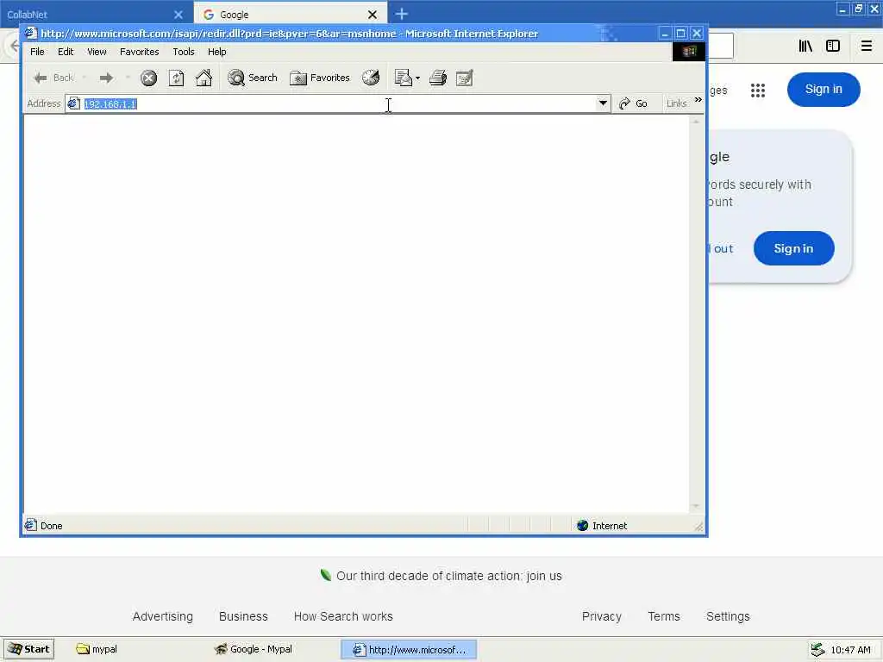883x662 pixels.
Task: Click the Go button beside the address bar
Action: coord(633,103)
